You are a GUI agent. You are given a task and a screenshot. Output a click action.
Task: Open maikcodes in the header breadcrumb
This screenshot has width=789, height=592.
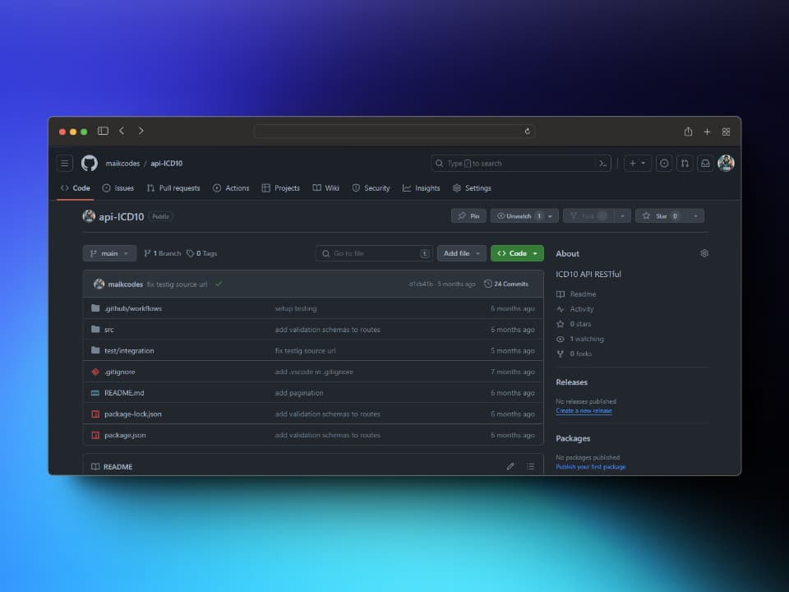(x=122, y=163)
